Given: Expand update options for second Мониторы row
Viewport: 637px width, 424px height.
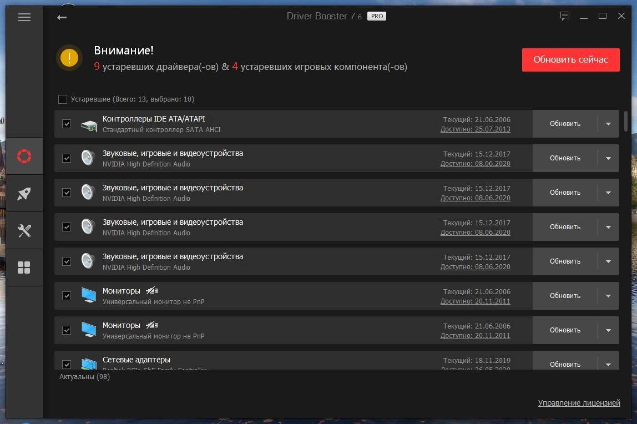Looking at the screenshot, I should [x=609, y=331].
